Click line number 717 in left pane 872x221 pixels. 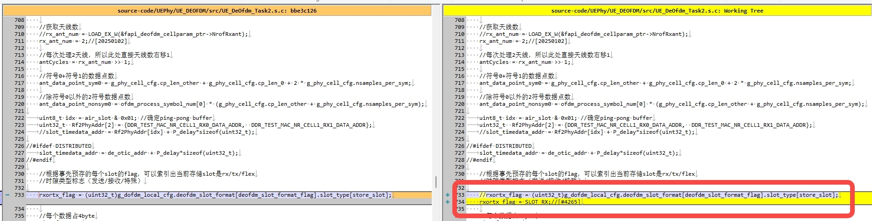[x=19, y=83]
